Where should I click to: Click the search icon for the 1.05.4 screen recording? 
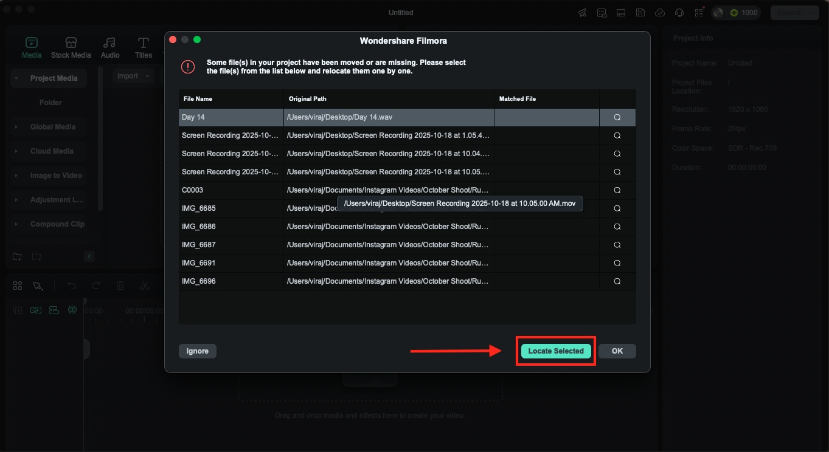tap(617, 135)
